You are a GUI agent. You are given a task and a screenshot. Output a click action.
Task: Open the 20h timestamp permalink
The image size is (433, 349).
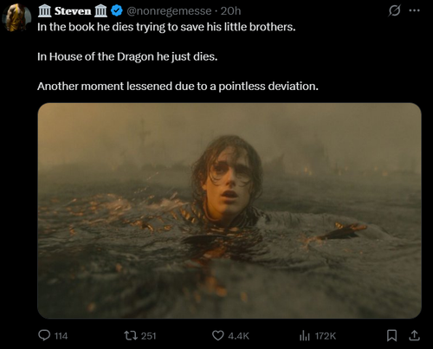230,11
